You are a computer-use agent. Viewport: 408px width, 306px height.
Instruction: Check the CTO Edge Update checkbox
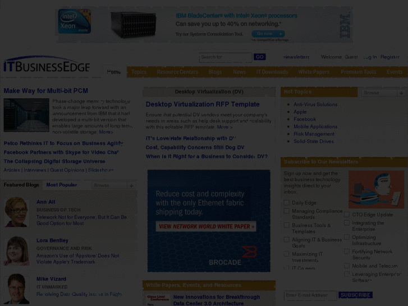point(347,214)
